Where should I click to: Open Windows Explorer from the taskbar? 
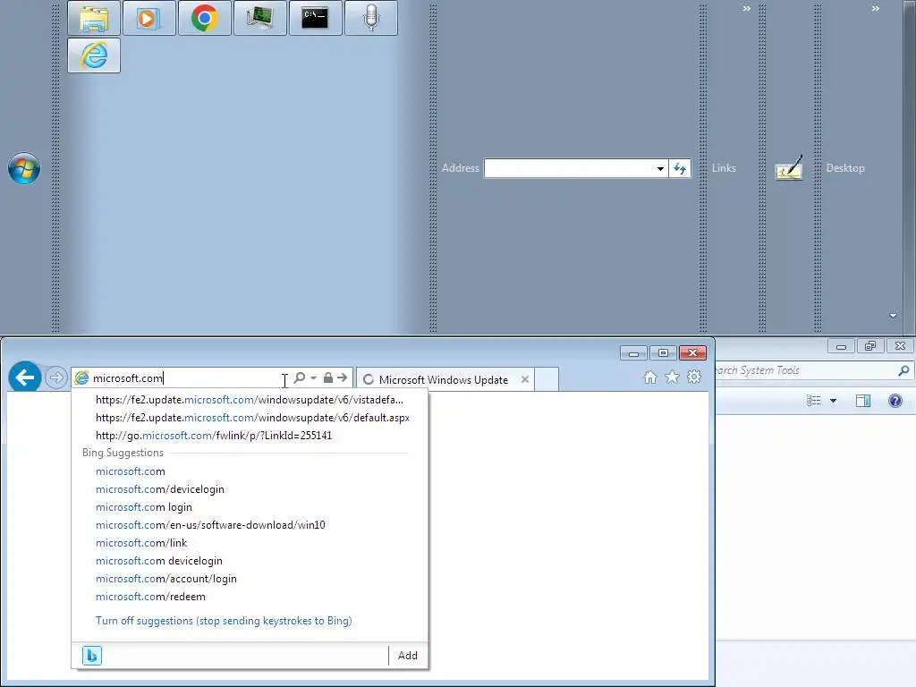(x=93, y=18)
